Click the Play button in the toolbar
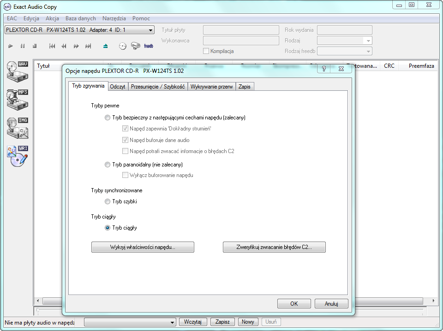Image resolution: width=443 pixels, height=331 pixels. pos(11,46)
